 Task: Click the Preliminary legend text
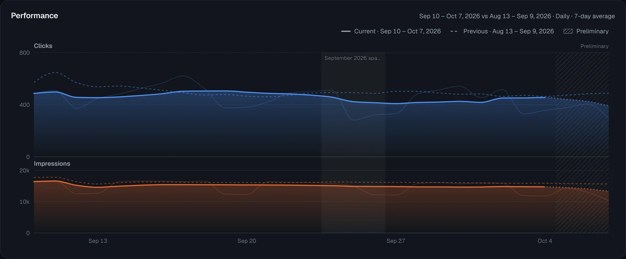(592, 31)
